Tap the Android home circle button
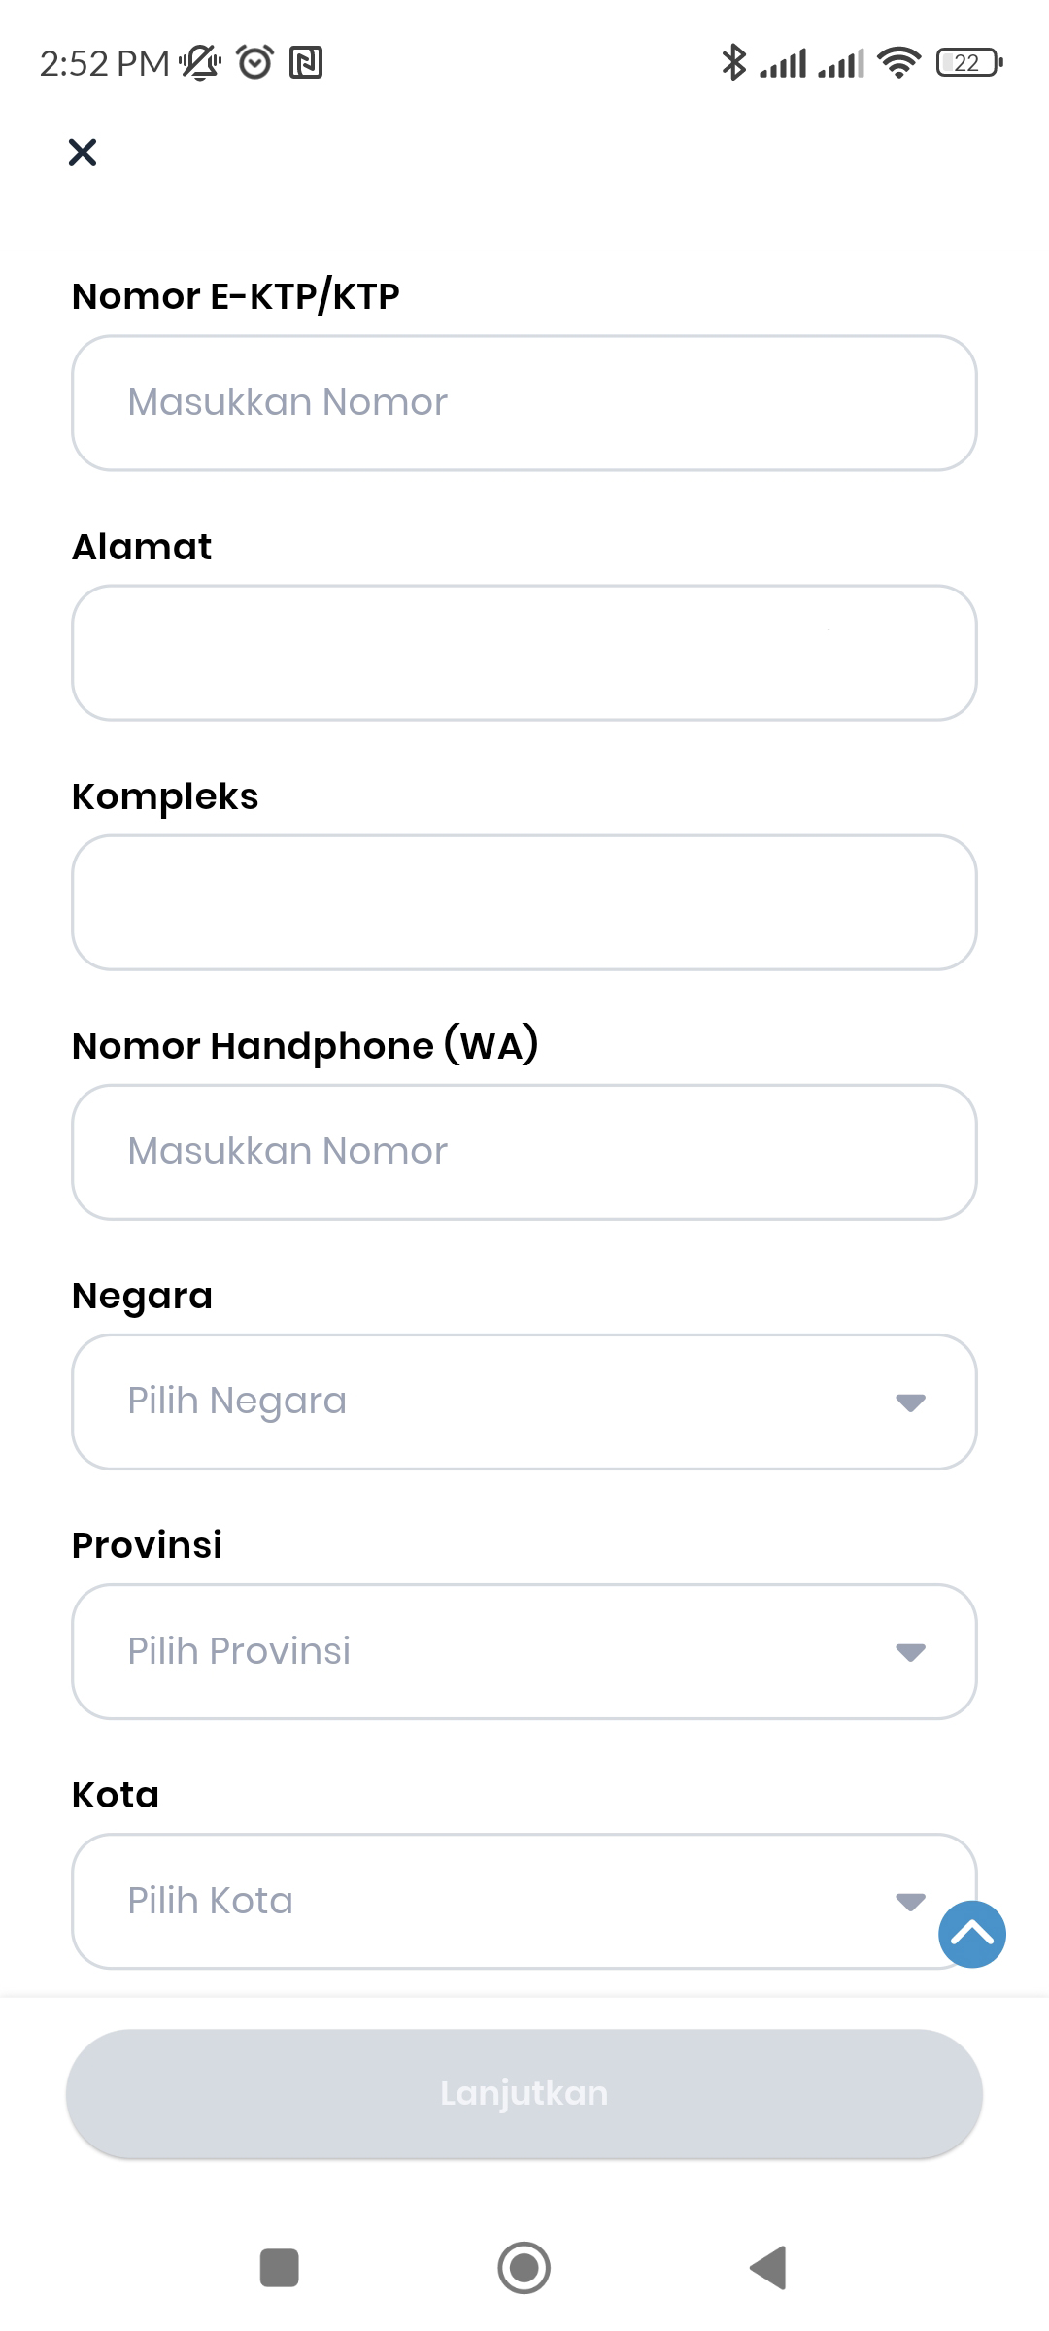 [524, 2268]
